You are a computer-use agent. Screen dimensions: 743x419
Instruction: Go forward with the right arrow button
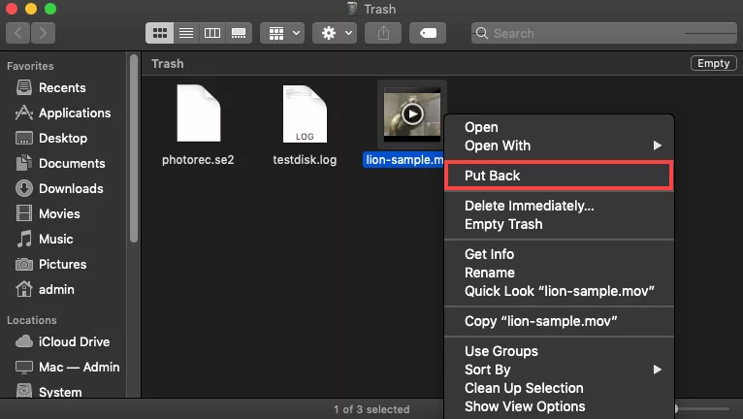[43, 33]
